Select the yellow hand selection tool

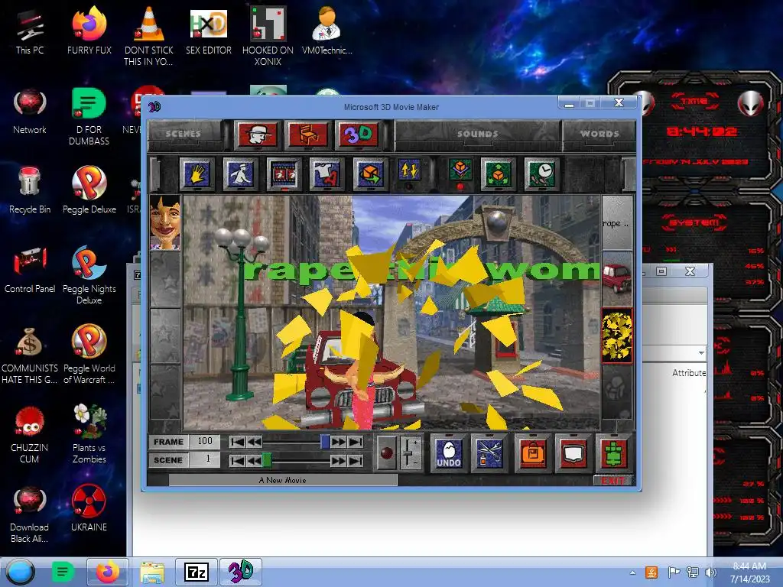point(197,174)
